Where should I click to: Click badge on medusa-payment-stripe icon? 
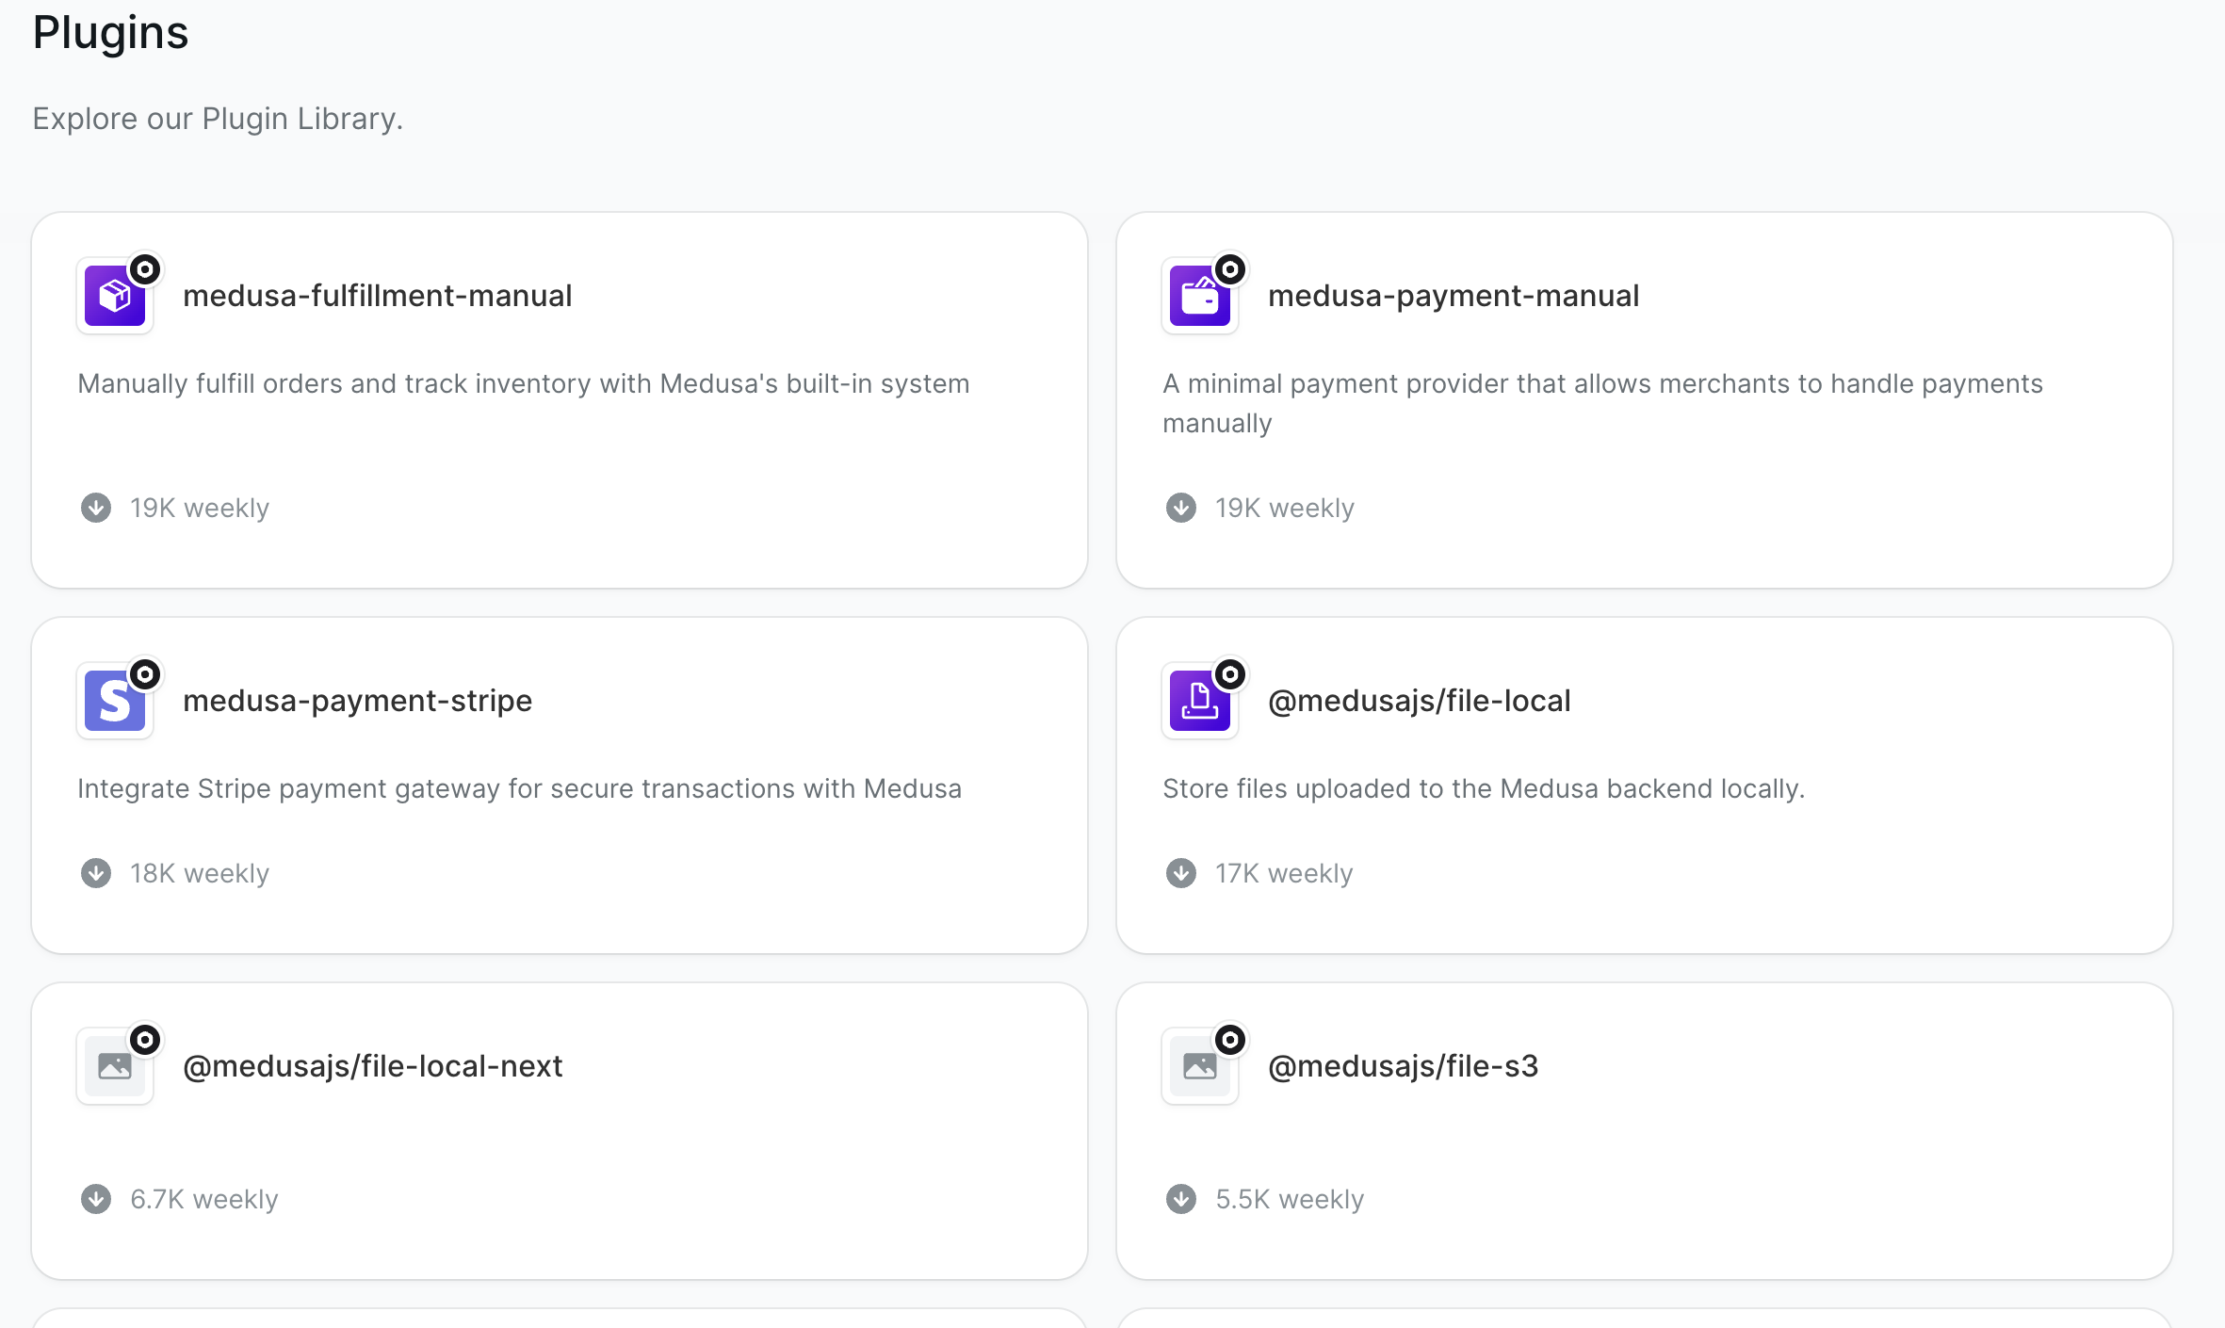pos(145,674)
